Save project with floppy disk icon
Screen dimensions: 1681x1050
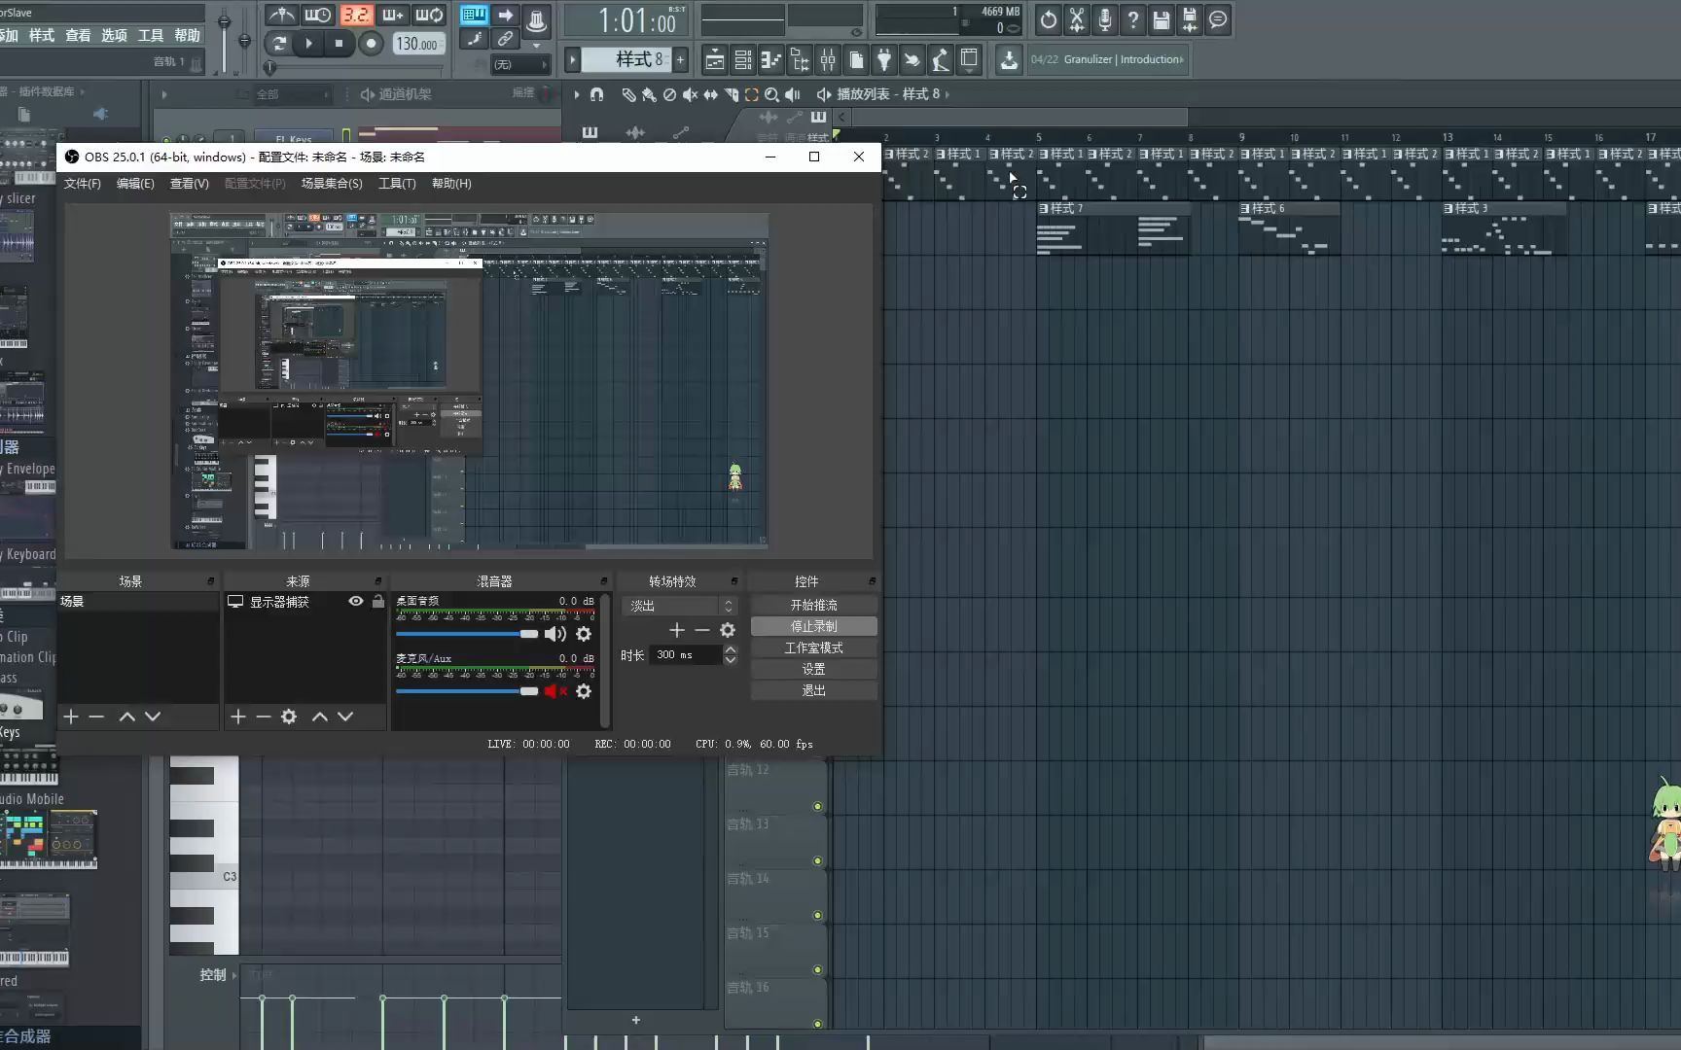pyautogui.click(x=1161, y=19)
